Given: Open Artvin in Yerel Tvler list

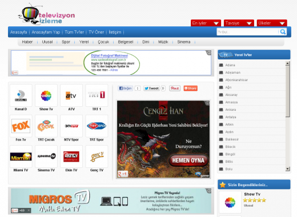Looking at the screenshot, I should pos(230,124).
